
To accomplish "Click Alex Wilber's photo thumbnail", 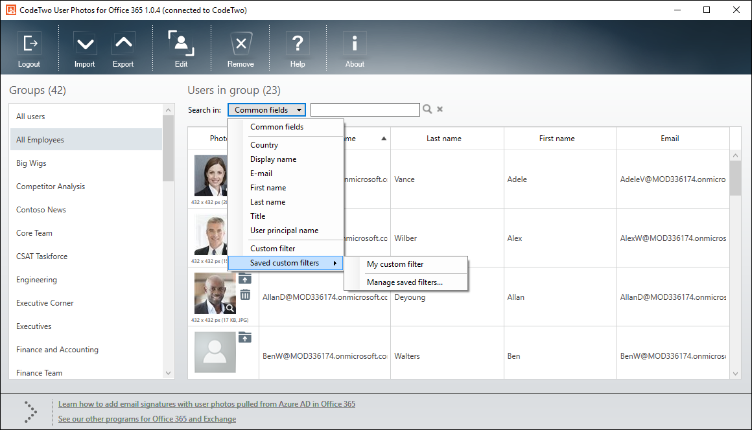I will click(211, 234).
